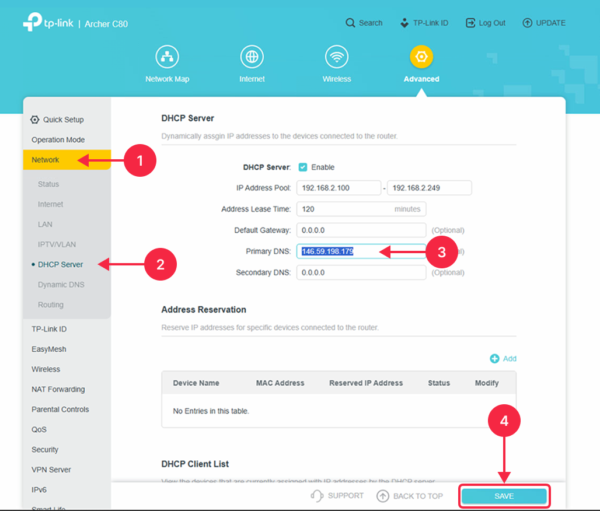
Task: Expand the NAT Forwarding sidebar section
Action: pyautogui.click(x=58, y=390)
